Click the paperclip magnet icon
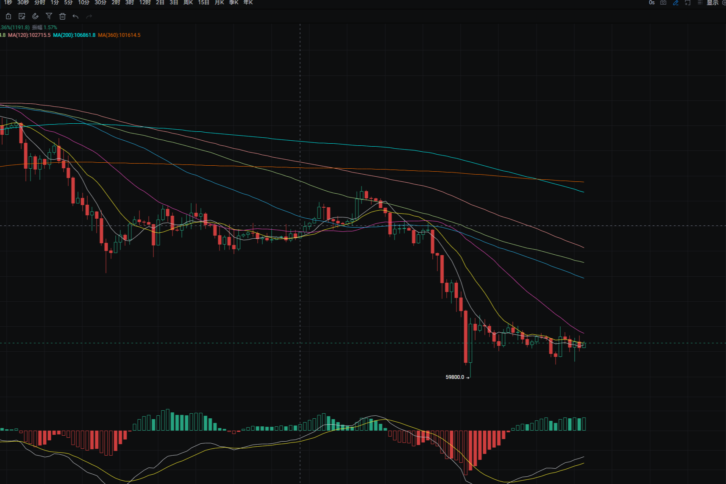Viewport: 726px width, 484px height. 36,17
